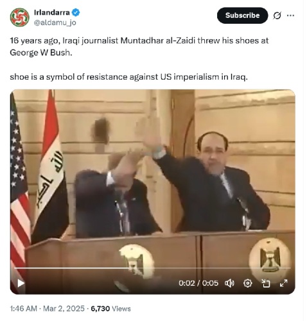Subscribe to Irlandarra
This screenshot has height=321, width=307.
(242, 15)
